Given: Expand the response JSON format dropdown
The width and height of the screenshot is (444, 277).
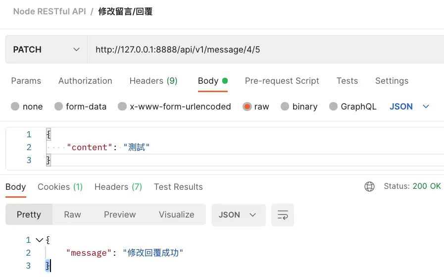Looking at the screenshot, I should tap(238, 215).
